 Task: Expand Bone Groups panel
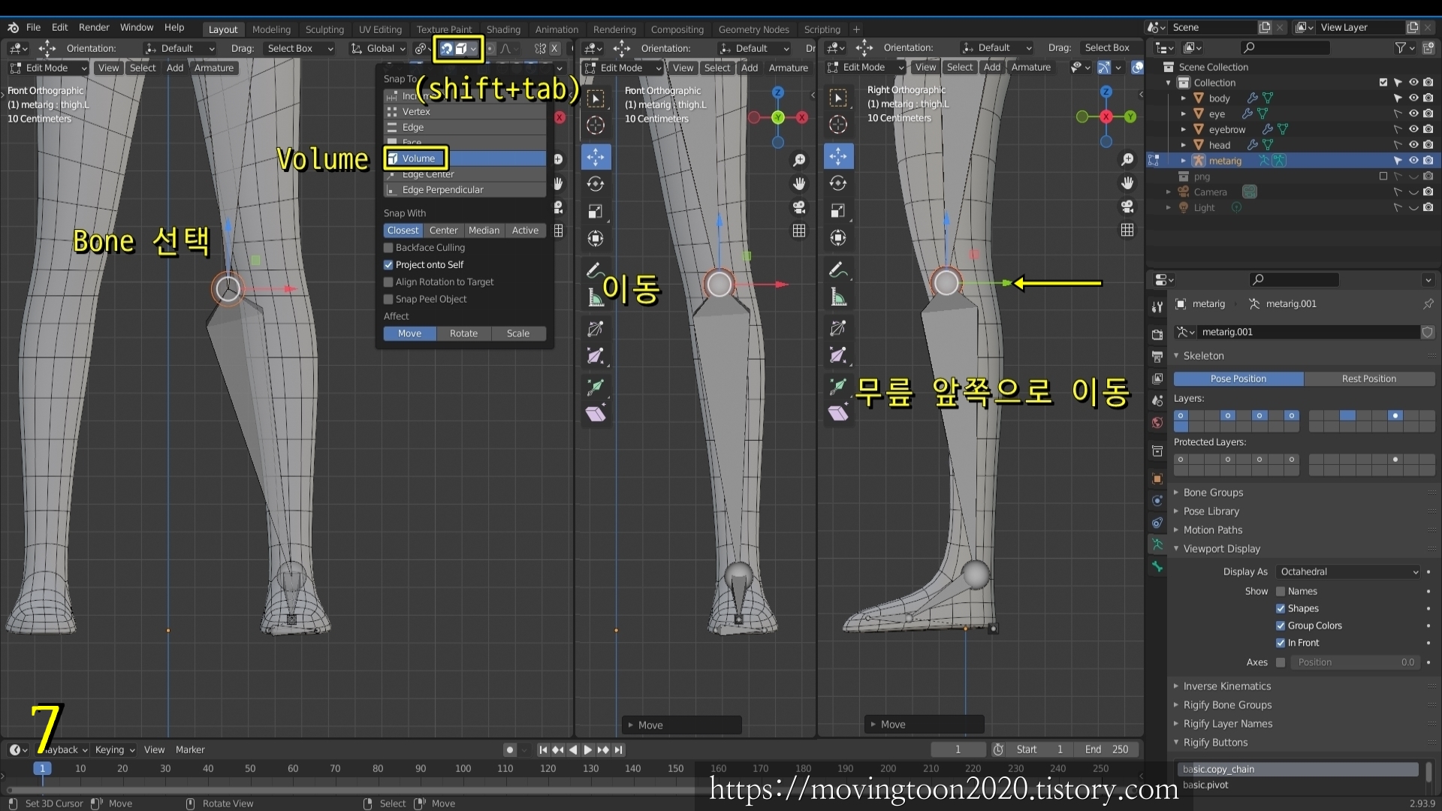click(1213, 493)
